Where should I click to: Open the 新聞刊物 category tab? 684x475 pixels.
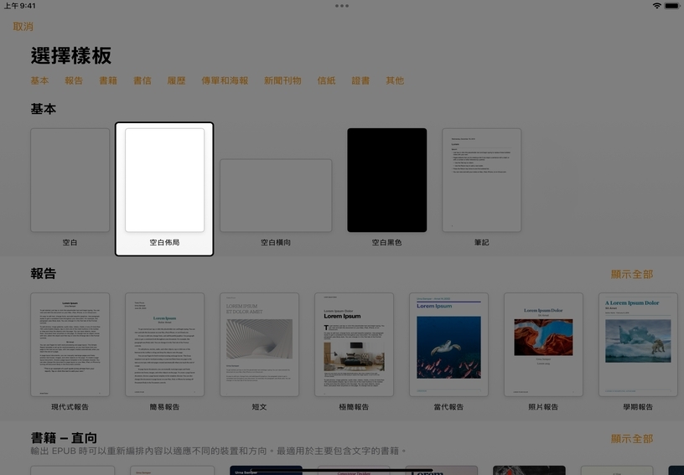tap(282, 81)
